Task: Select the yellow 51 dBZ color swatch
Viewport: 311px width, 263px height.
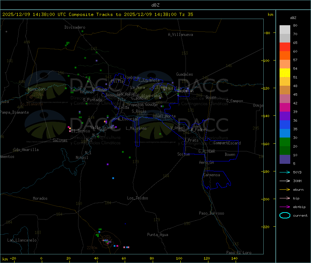Action: pos(285,73)
